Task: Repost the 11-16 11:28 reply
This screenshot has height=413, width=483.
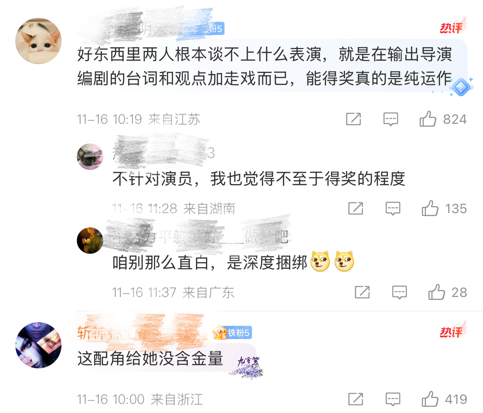Action: (356, 208)
